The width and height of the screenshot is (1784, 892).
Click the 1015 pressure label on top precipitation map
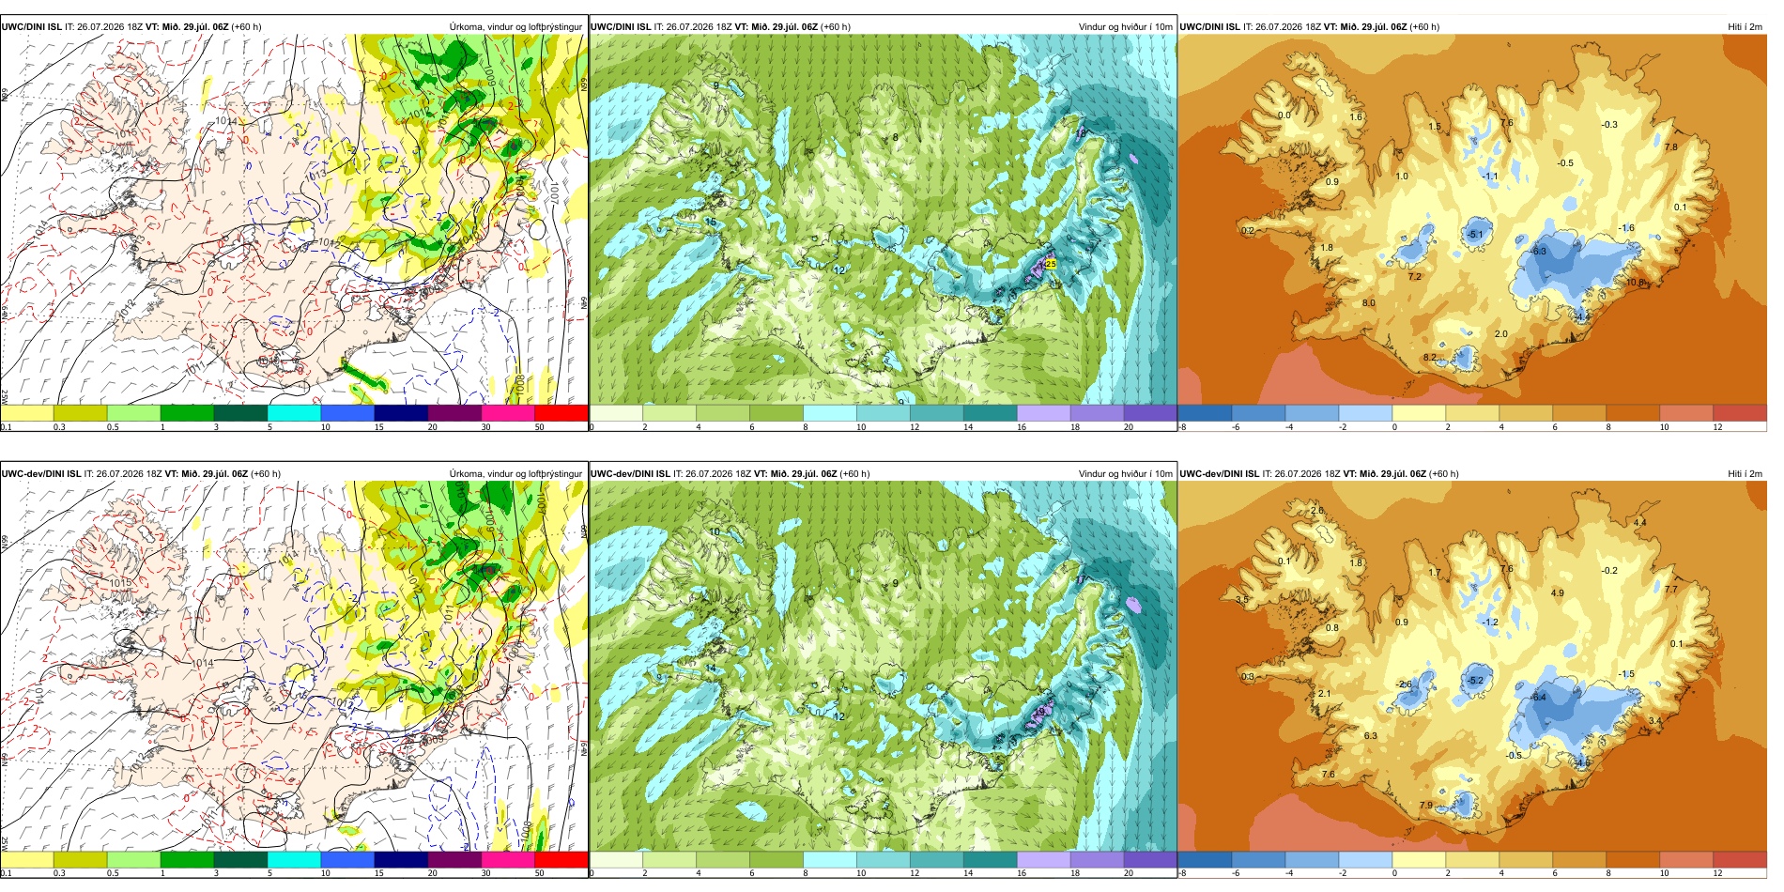point(124,134)
